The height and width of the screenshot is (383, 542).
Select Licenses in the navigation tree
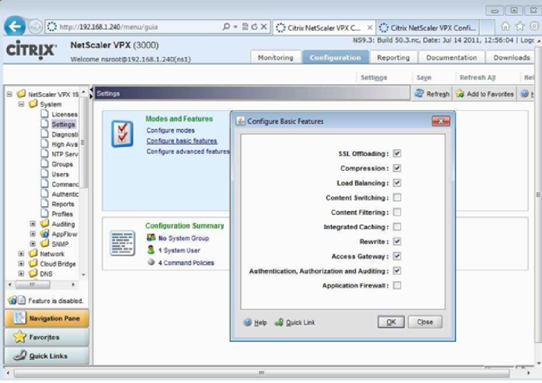coord(64,114)
